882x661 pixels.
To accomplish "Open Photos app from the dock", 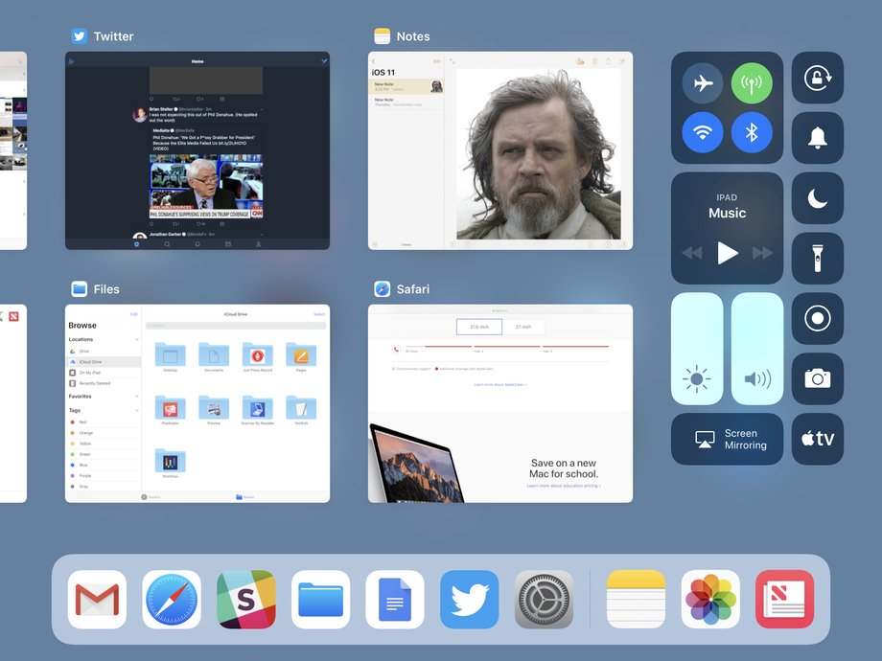I will tap(710, 599).
